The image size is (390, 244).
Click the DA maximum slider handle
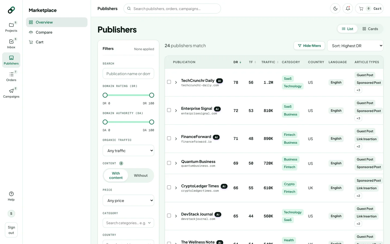(152, 122)
